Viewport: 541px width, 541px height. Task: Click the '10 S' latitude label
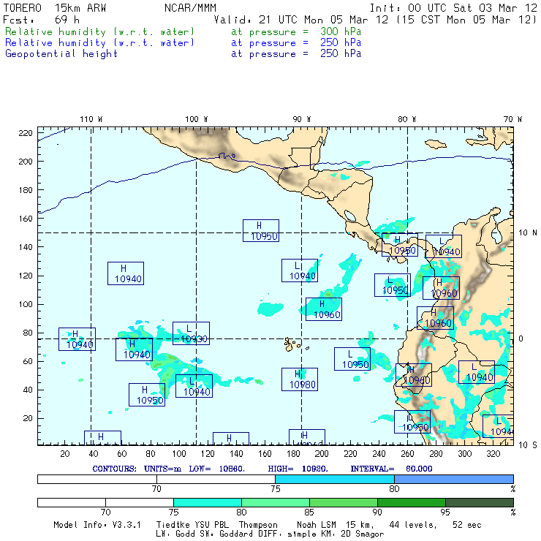click(x=528, y=445)
